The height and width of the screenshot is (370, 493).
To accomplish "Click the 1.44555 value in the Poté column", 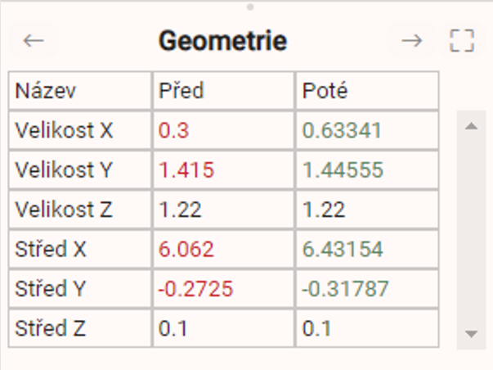I will point(343,170).
